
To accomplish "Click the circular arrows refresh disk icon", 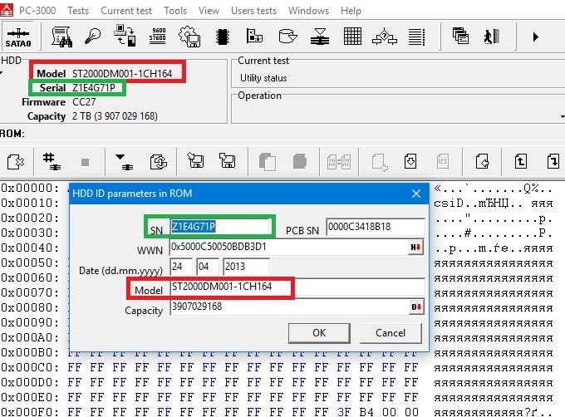I will [x=159, y=162].
